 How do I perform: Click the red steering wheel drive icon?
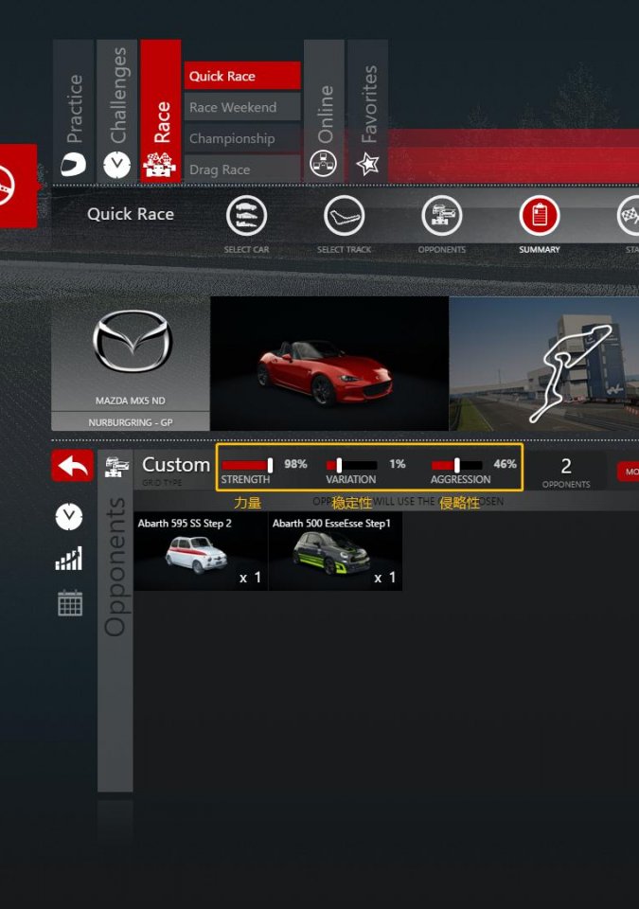point(17,186)
